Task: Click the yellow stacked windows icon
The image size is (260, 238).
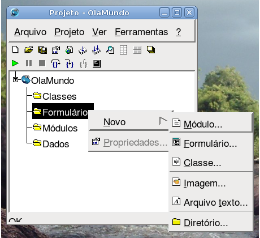Action: pos(151,50)
